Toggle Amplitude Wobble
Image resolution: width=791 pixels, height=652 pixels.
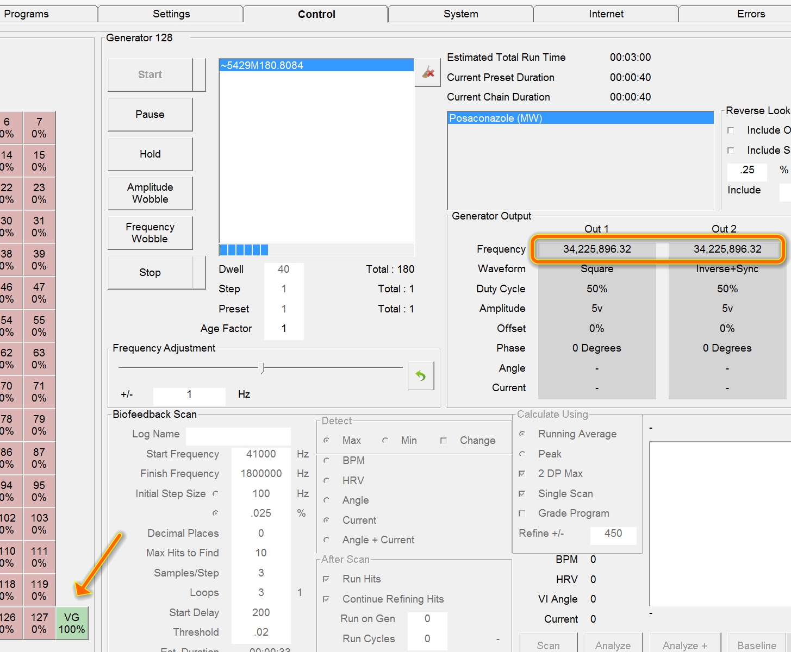coord(150,193)
